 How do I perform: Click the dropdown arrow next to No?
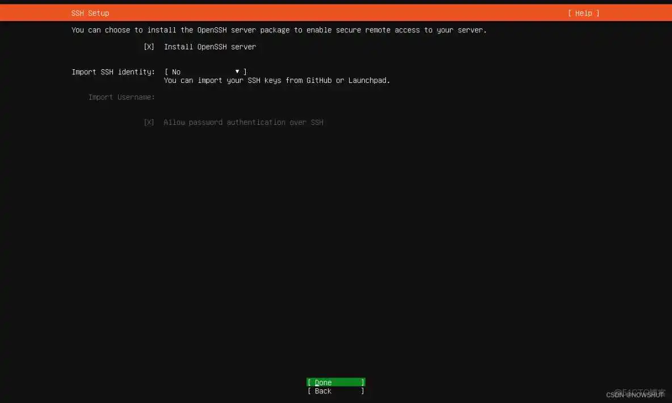point(237,72)
